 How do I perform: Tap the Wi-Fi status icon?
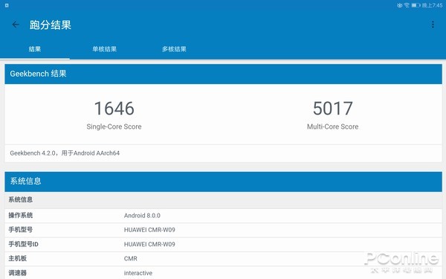(407, 5)
